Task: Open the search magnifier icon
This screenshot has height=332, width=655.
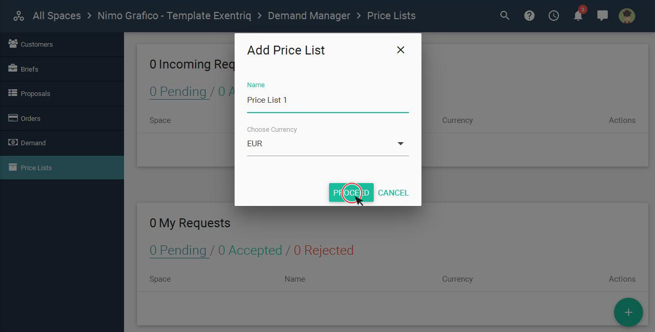Action: 504,16
